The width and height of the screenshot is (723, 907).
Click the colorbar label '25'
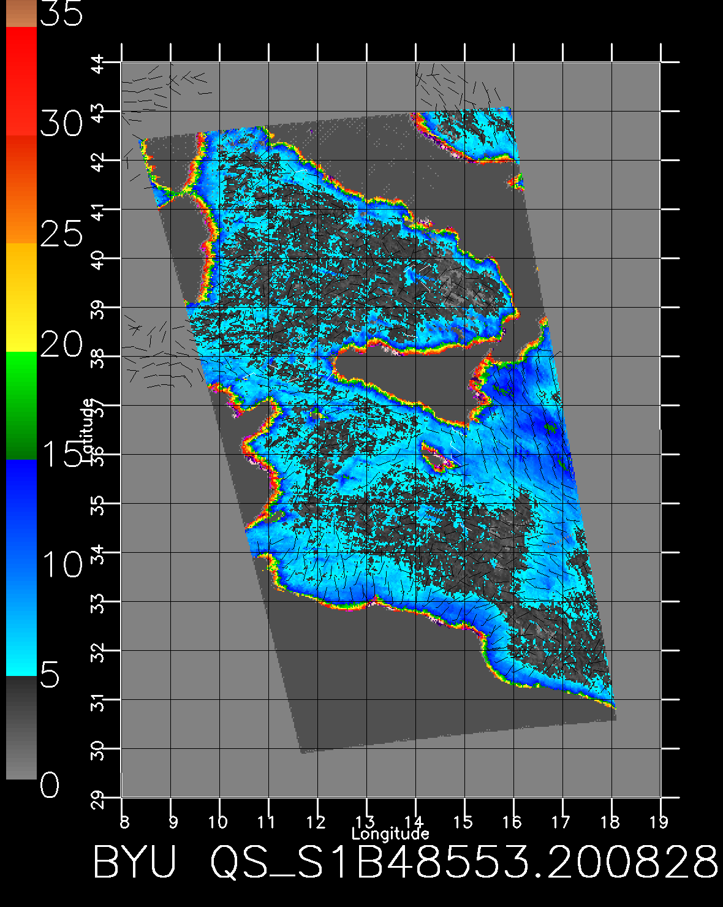pos(61,234)
